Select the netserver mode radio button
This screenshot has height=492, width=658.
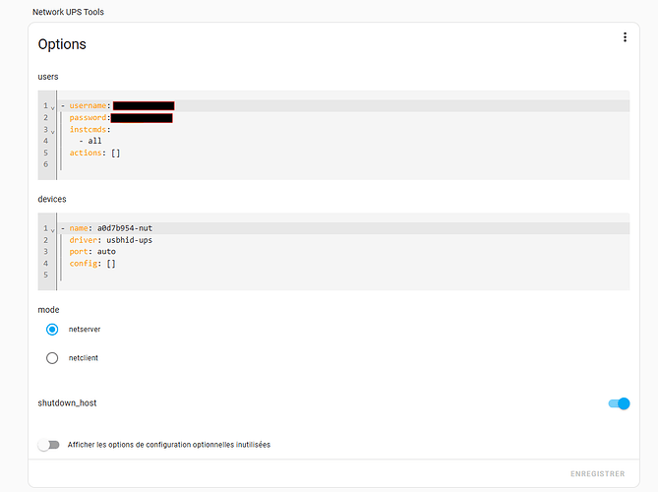pos(52,330)
